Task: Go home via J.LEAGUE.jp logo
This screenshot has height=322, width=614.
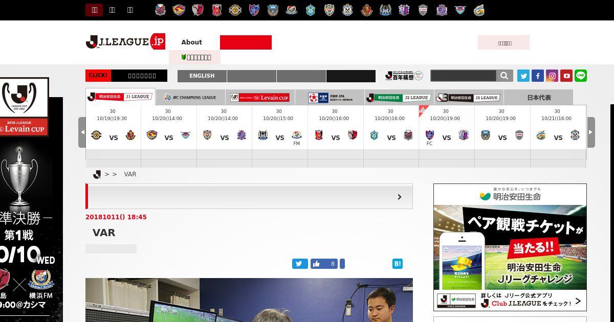Action: coord(125,42)
